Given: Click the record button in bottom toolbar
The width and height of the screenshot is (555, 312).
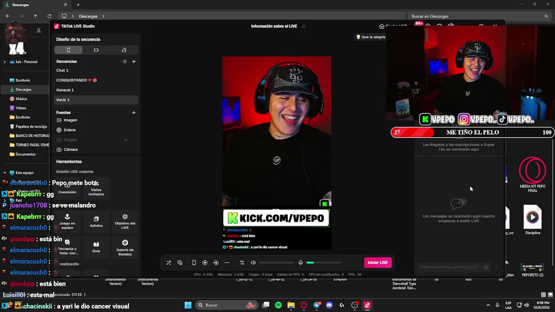Looking at the screenshot, I should tap(205, 263).
